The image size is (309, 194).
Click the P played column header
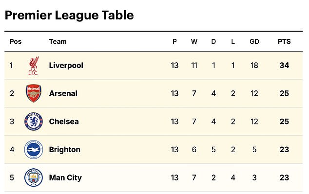point(174,41)
